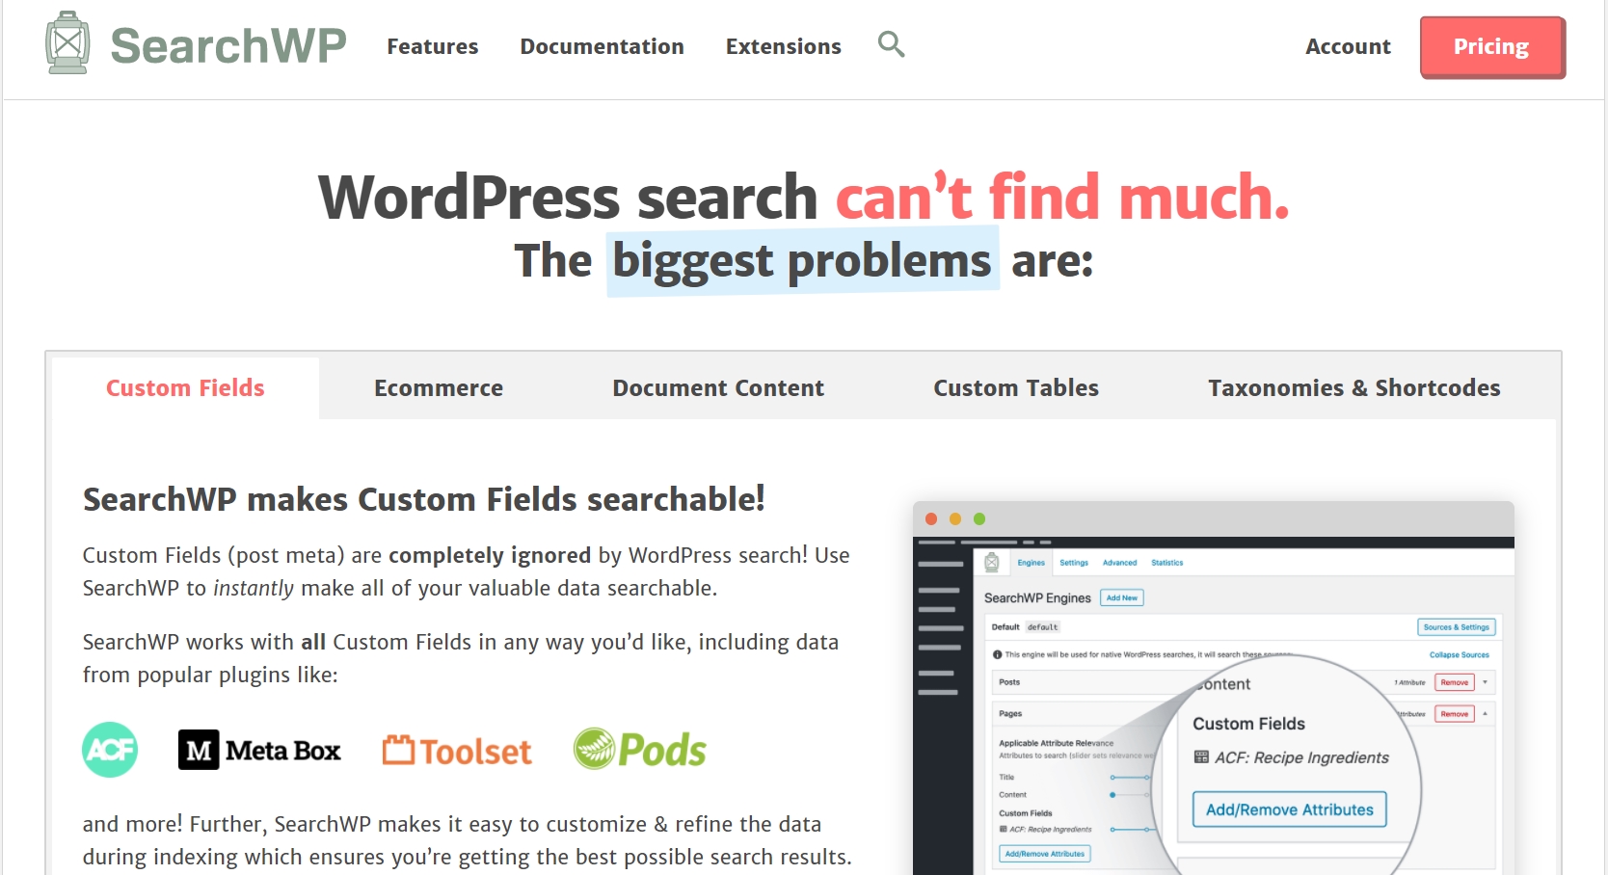Click the SearchWP lantern logo icon
The image size is (1608, 875).
(x=67, y=42)
